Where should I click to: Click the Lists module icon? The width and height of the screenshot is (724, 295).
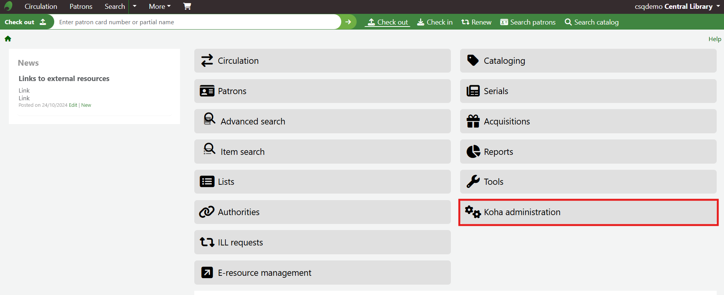click(x=207, y=182)
